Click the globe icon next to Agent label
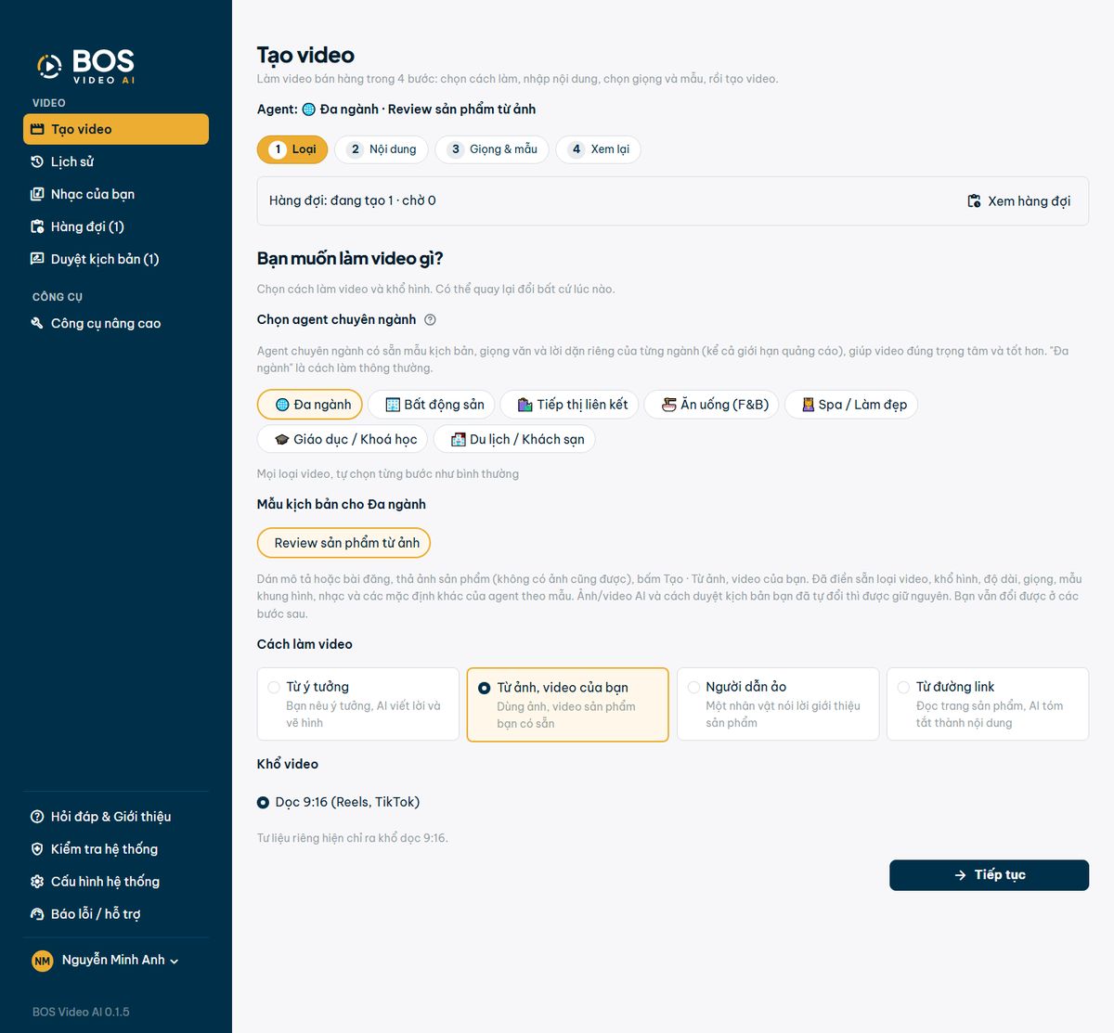This screenshot has height=1033, width=1114. pyautogui.click(x=309, y=110)
